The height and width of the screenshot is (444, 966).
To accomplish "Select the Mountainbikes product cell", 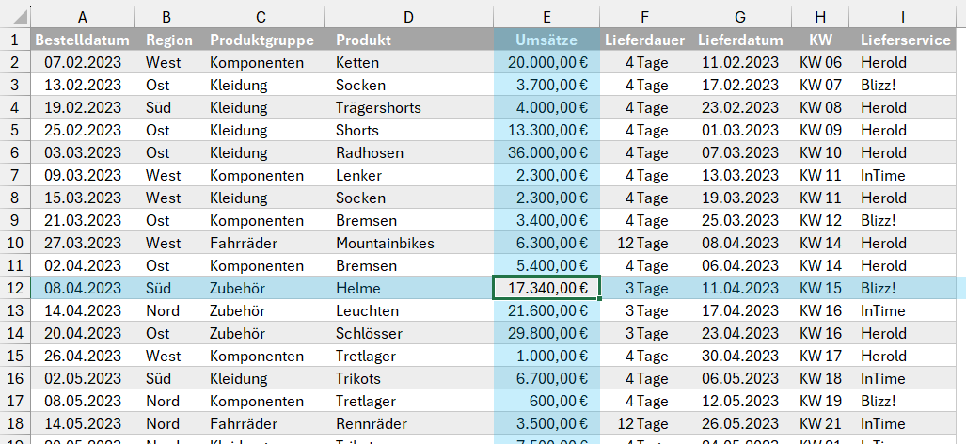I will pos(385,243).
